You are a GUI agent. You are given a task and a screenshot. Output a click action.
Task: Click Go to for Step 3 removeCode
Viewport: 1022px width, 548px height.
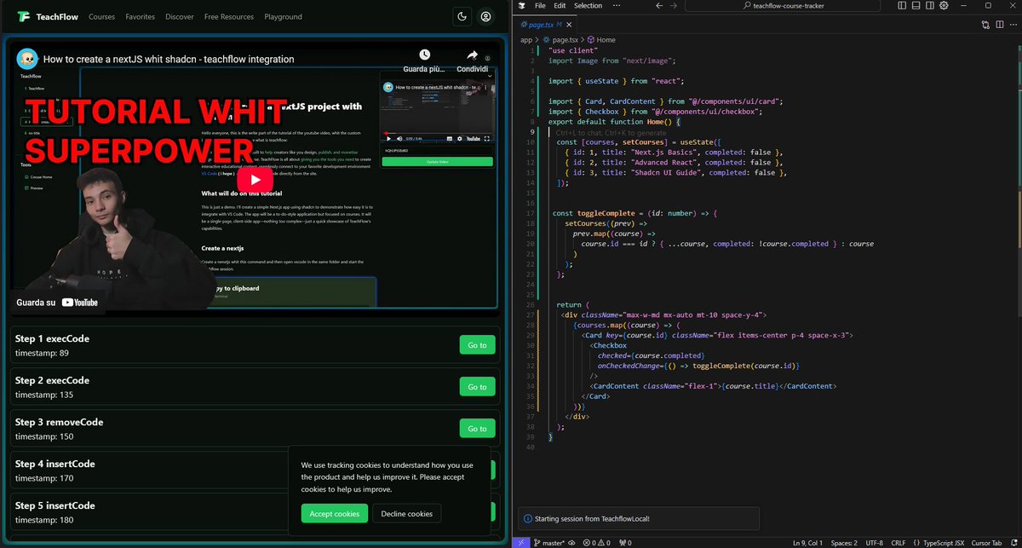click(x=477, y=429)
